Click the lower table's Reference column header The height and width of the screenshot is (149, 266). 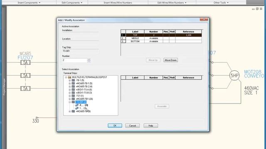coord(188,78)
